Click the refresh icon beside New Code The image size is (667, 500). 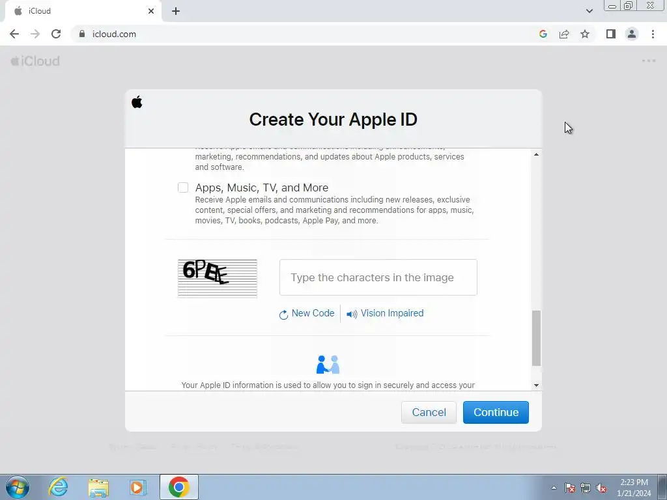(283, 314)
